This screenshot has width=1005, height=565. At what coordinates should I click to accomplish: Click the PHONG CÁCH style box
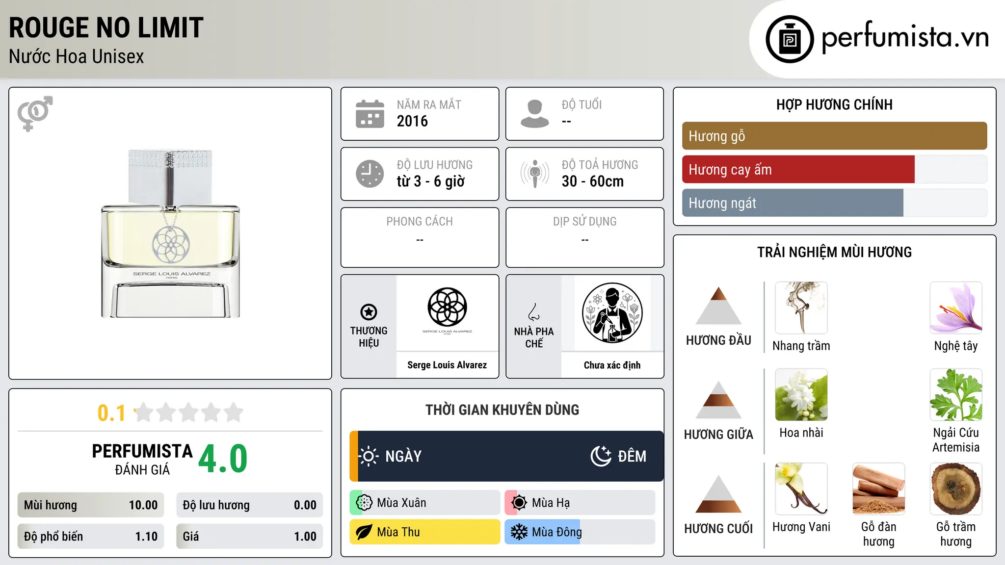(x=420, y=237)
